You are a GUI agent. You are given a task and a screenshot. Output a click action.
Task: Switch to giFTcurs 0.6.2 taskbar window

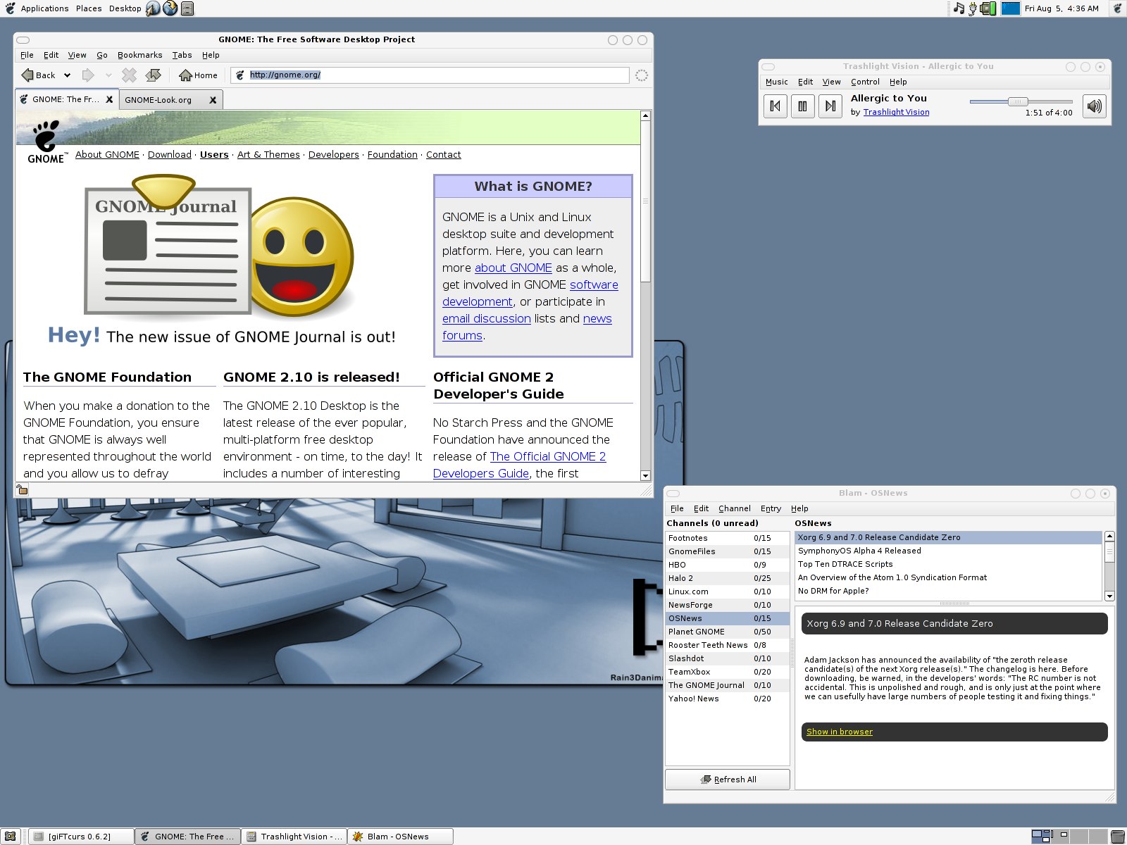[80, 837]
